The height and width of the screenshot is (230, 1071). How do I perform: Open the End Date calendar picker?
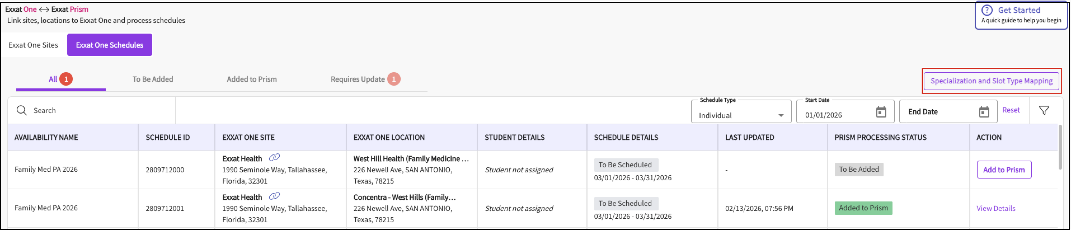(x=984, y=112)
